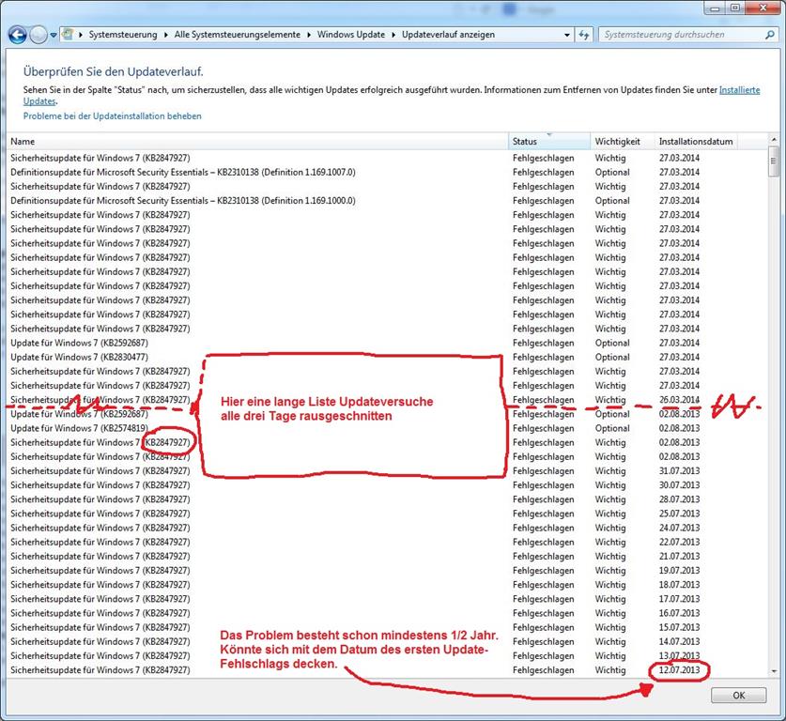Select the row dated 24.07.2013

(386, 528)
